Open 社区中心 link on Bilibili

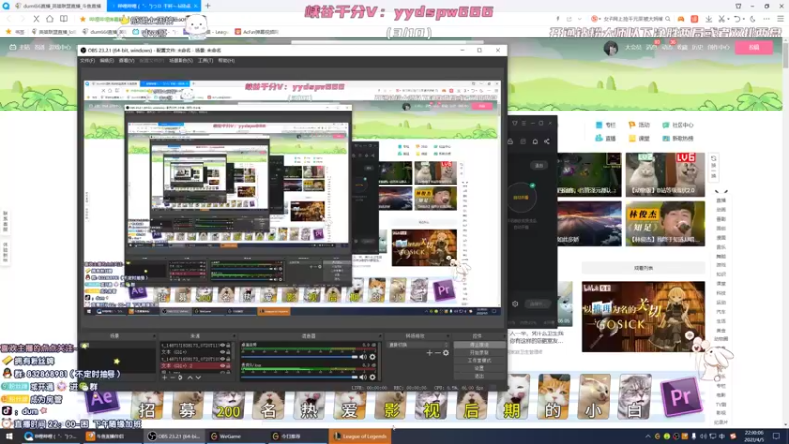678,125
